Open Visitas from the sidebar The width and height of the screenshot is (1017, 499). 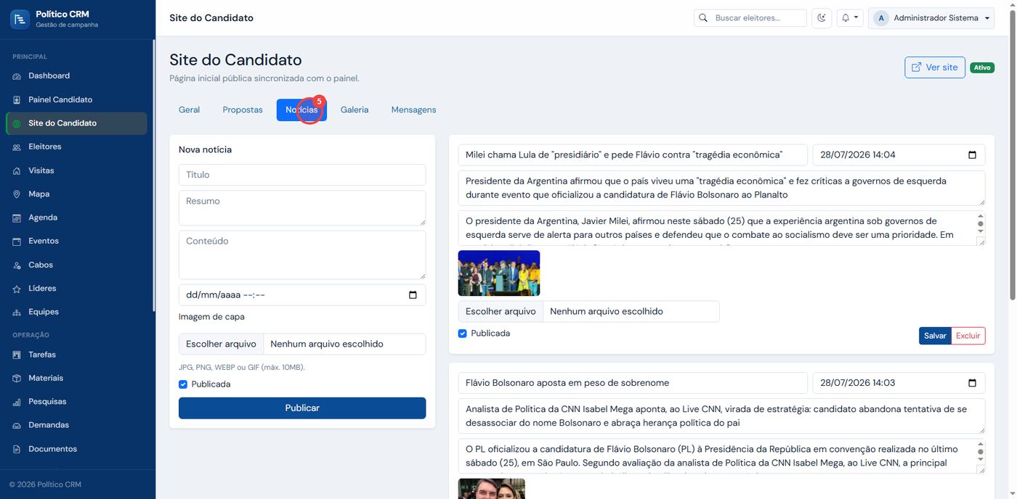point(76,170)
